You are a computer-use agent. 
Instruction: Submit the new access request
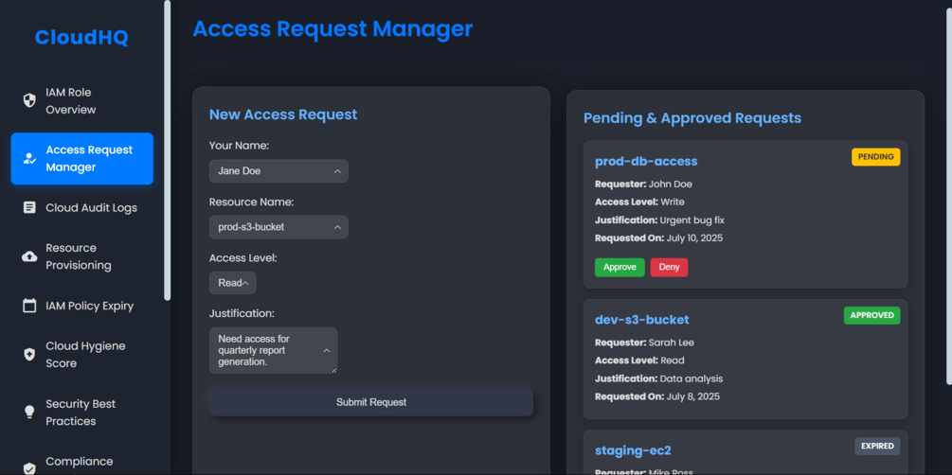point(370,402)
